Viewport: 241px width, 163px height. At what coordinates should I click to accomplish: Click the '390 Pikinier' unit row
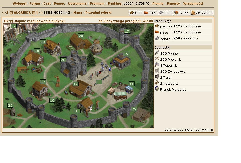tap(183, 53)
